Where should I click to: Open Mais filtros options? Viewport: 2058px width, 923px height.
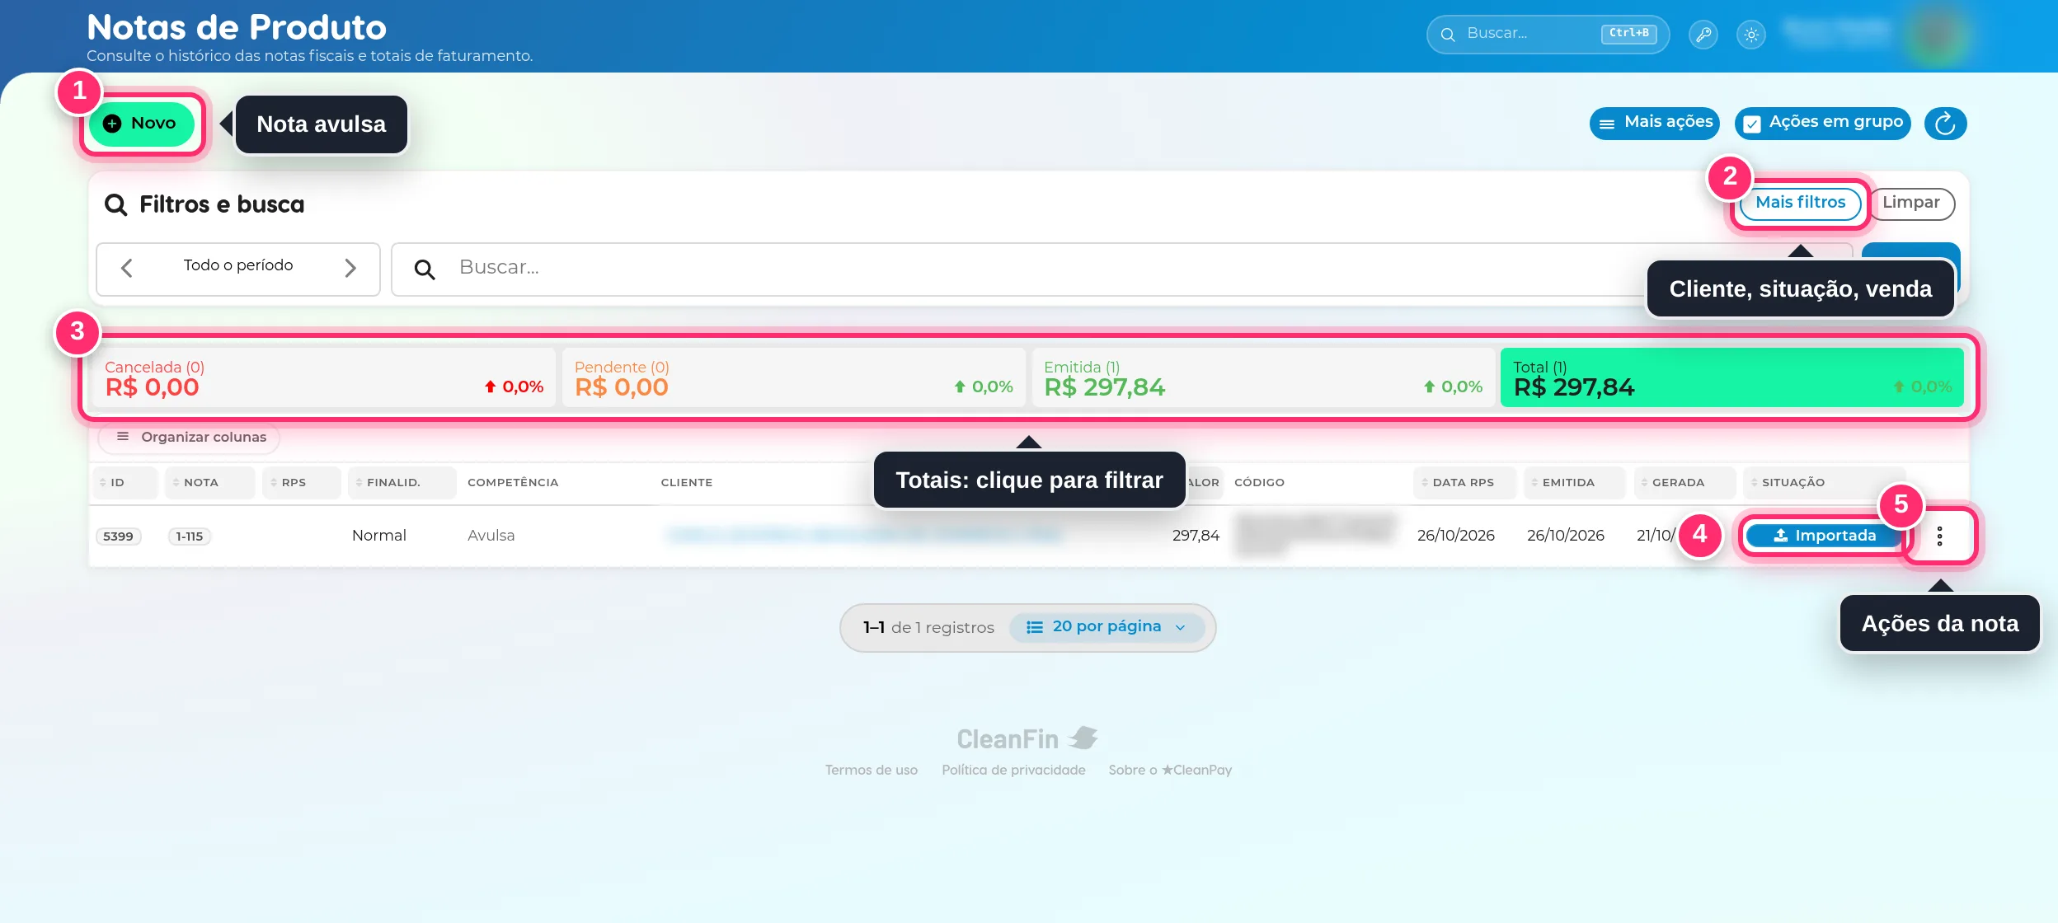[1800, 203]
